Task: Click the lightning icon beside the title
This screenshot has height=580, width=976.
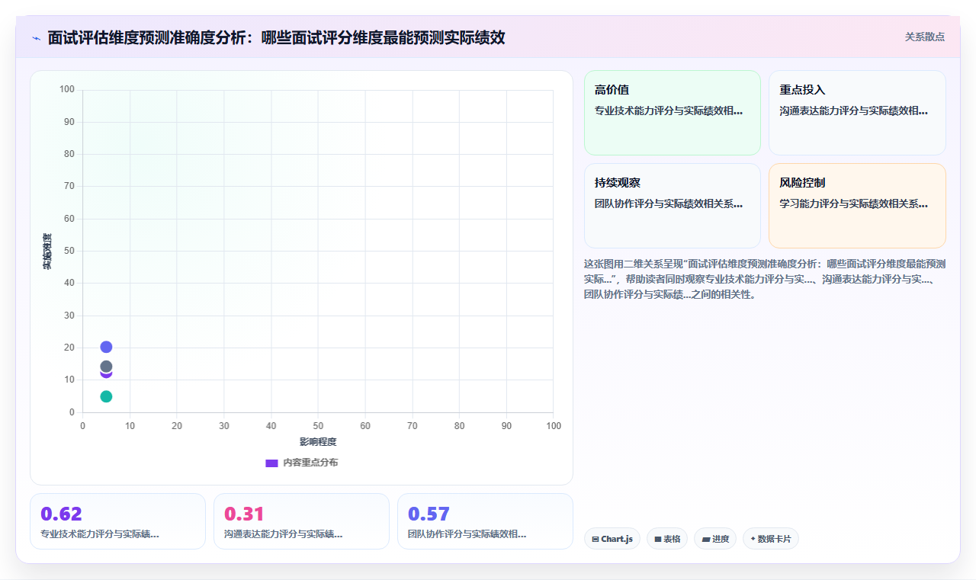Action: pyautogui.click(x=37, y=38)
